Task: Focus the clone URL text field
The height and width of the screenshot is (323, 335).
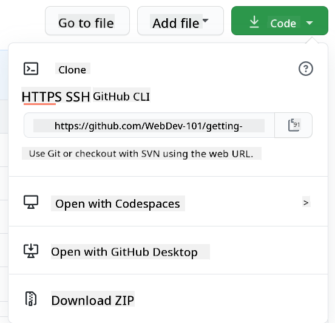Action: pos(149,125)
